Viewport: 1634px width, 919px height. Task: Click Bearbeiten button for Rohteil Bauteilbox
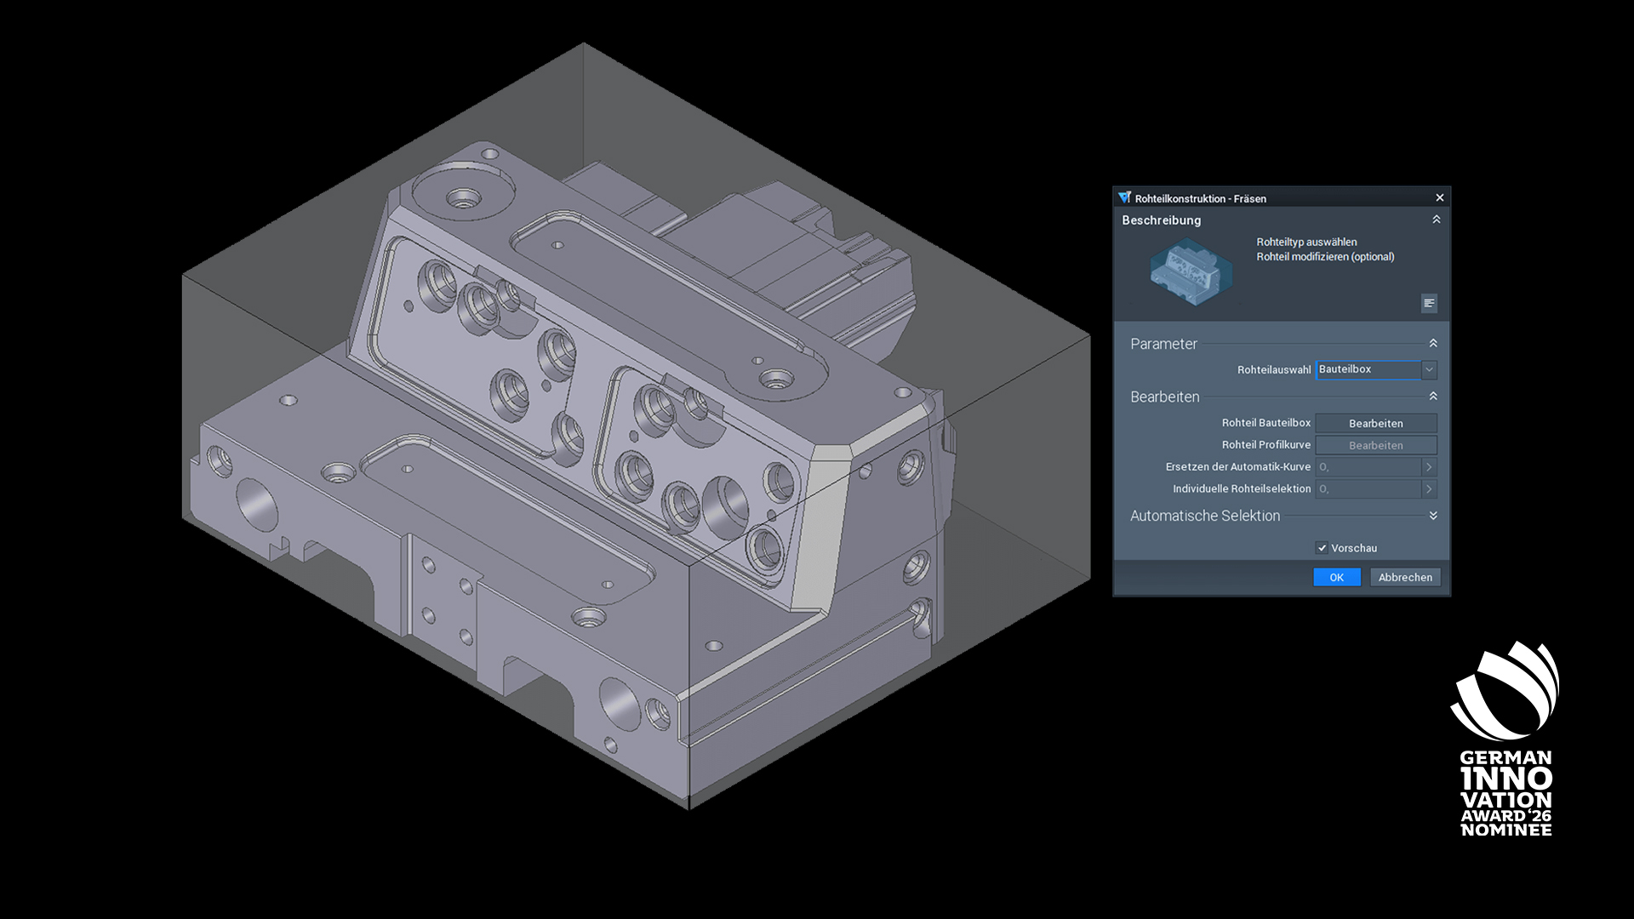click(1375, 423)
